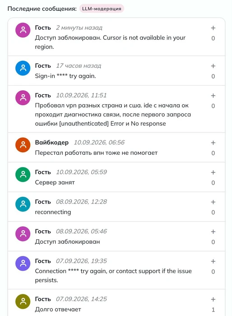
Task: Click the olive avatar beside 'Долго отвечает'
Action: click(x=23, y=302)
